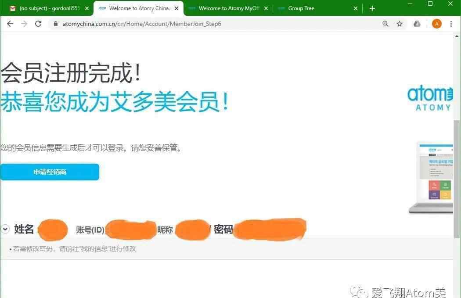Click the 恭喜您成为艾多美会员! heading

pyautogui.click(x=114, y=101)
